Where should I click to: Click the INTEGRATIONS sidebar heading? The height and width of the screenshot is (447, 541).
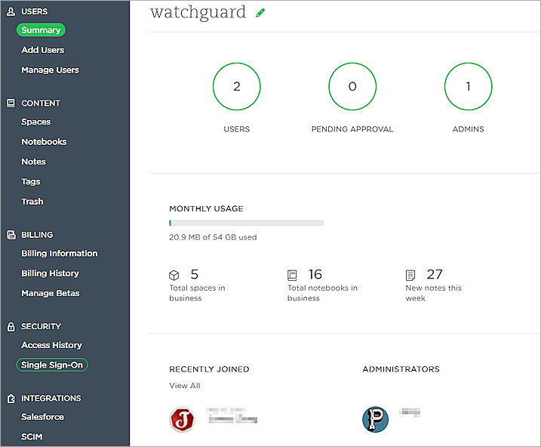tap(51, 399)
